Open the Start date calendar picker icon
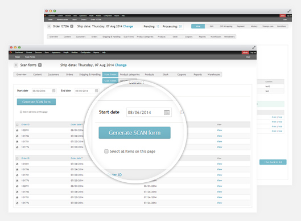 pyautogui.click(x=53, y=91)
